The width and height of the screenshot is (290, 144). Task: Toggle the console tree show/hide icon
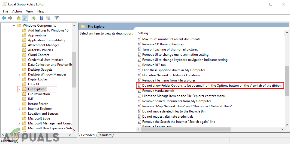25,18
